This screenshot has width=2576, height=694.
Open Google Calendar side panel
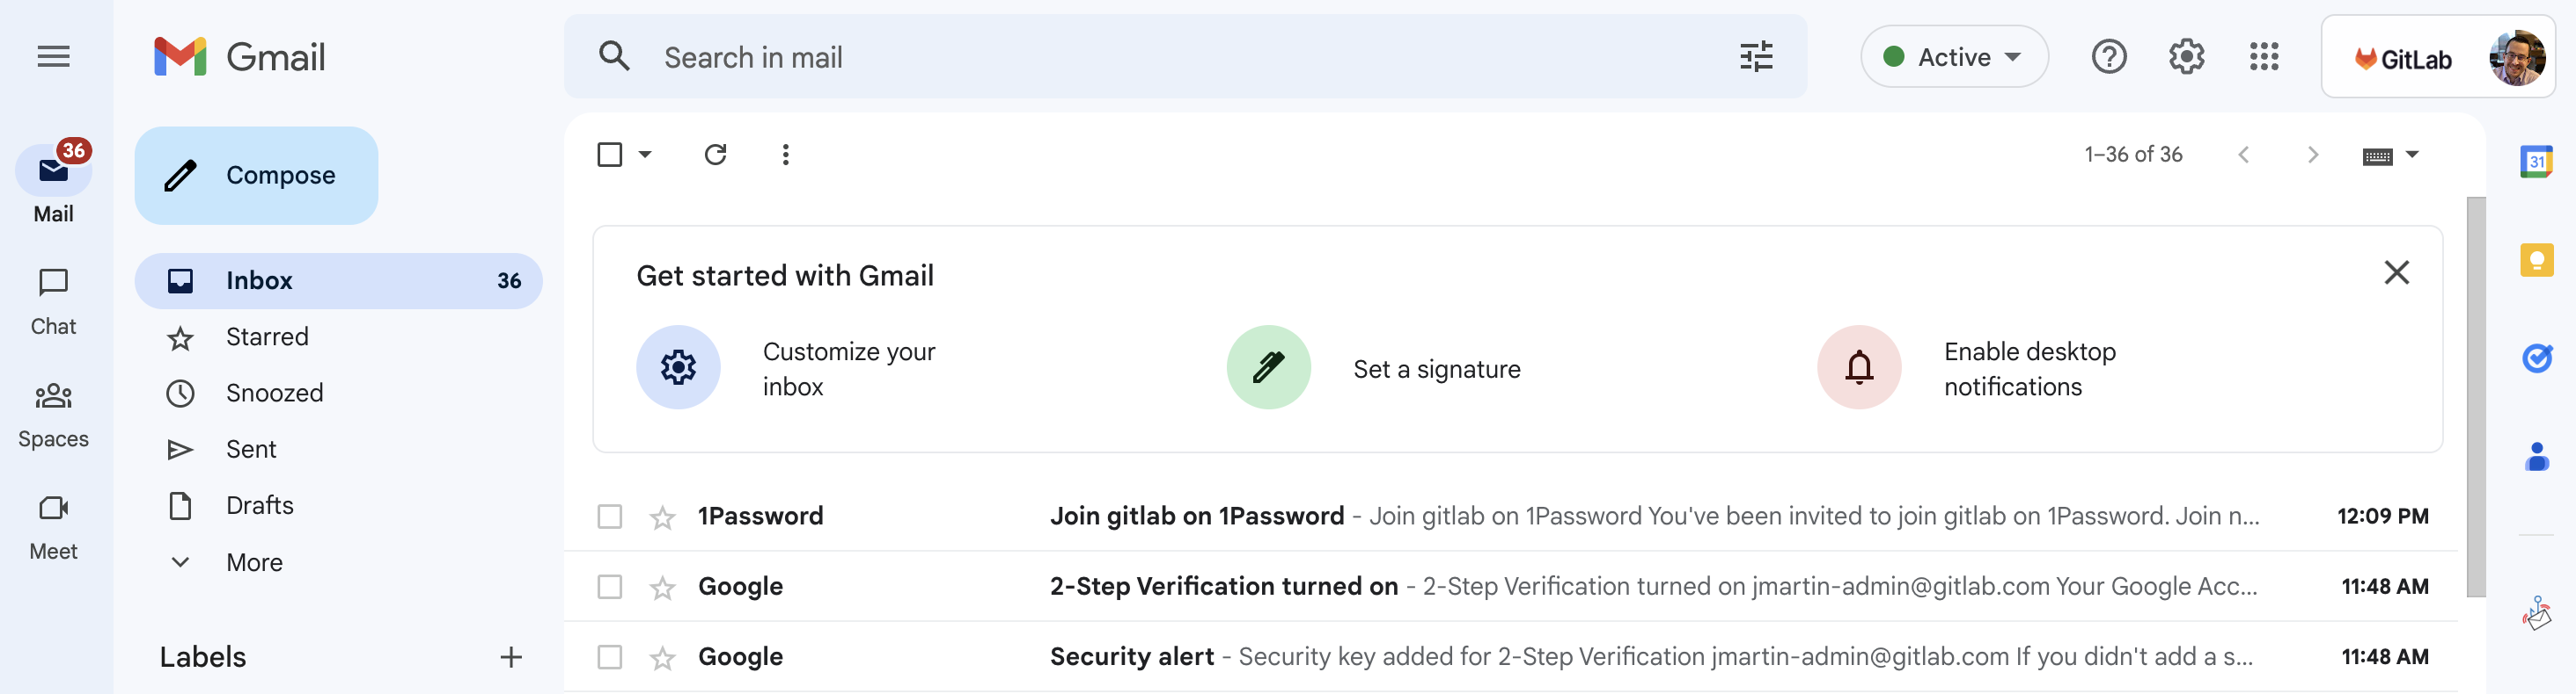click(x=2535, y=162)
